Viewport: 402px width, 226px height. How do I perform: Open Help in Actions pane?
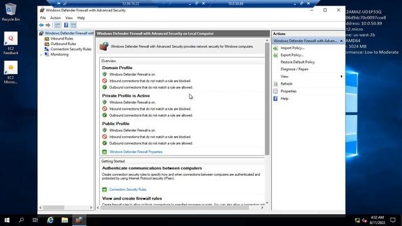pos(285,99)
